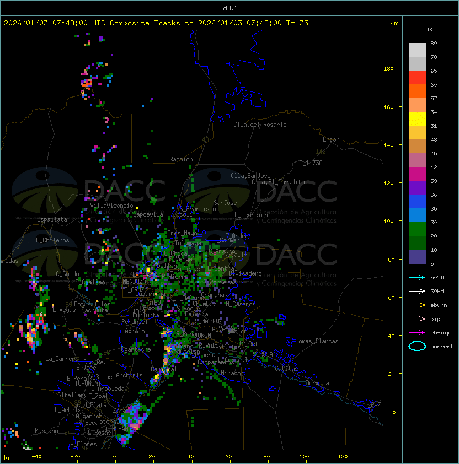Select the orange 57-60 dBZ color swatch
The width and height of the screenshot is (459, 464).
point(417,91)
